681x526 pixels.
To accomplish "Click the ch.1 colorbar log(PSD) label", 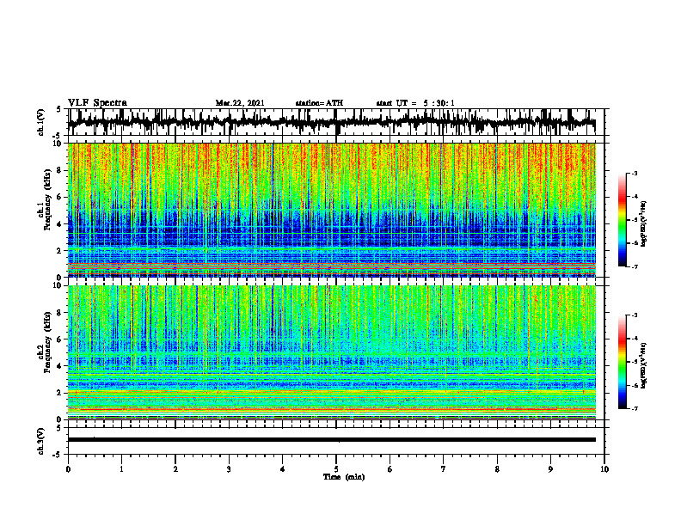I will [643, 224].
